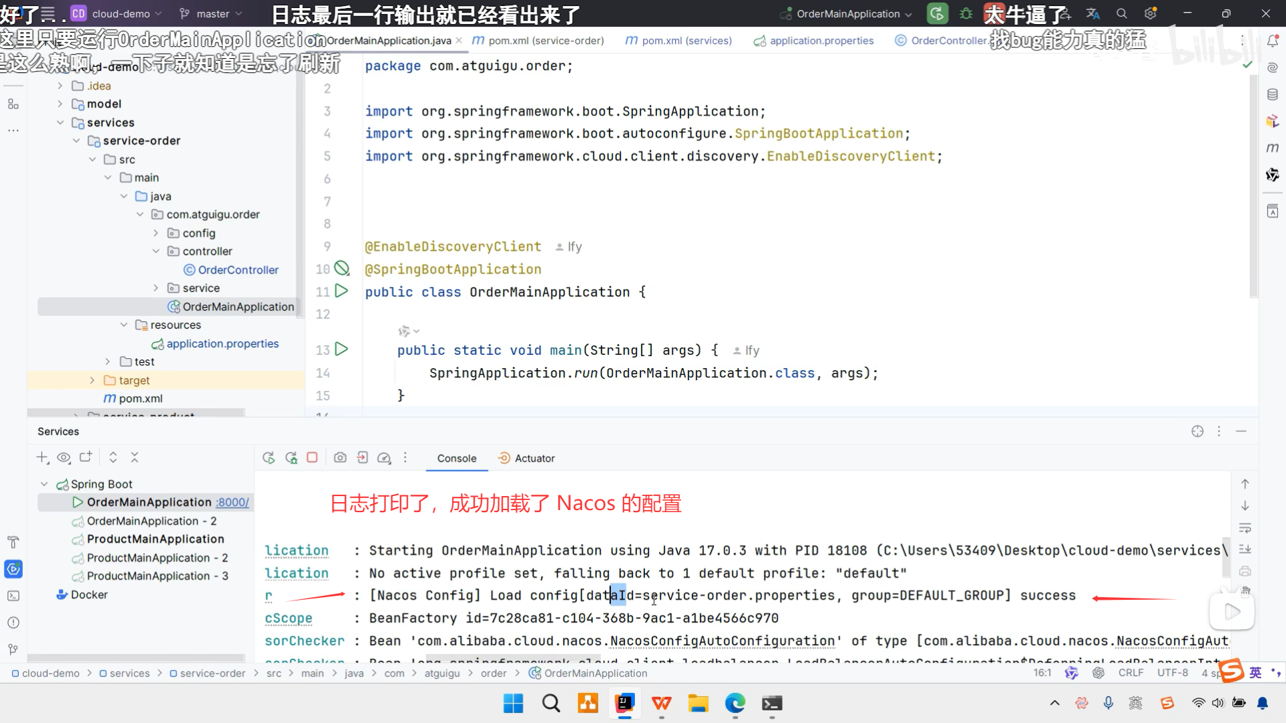
Task: Rerun OrderMainApplication from Services toolbar
Action: tap(269, 458)
